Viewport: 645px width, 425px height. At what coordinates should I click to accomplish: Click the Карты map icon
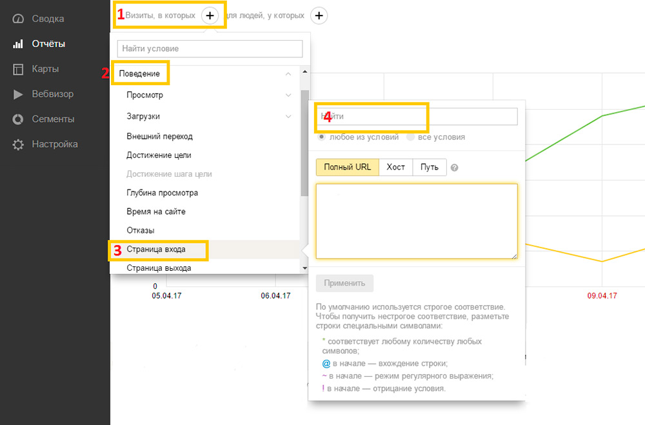(x=19, y=69)
